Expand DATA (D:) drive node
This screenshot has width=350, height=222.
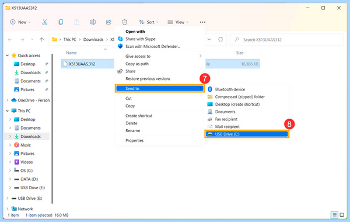coord(10,179)
